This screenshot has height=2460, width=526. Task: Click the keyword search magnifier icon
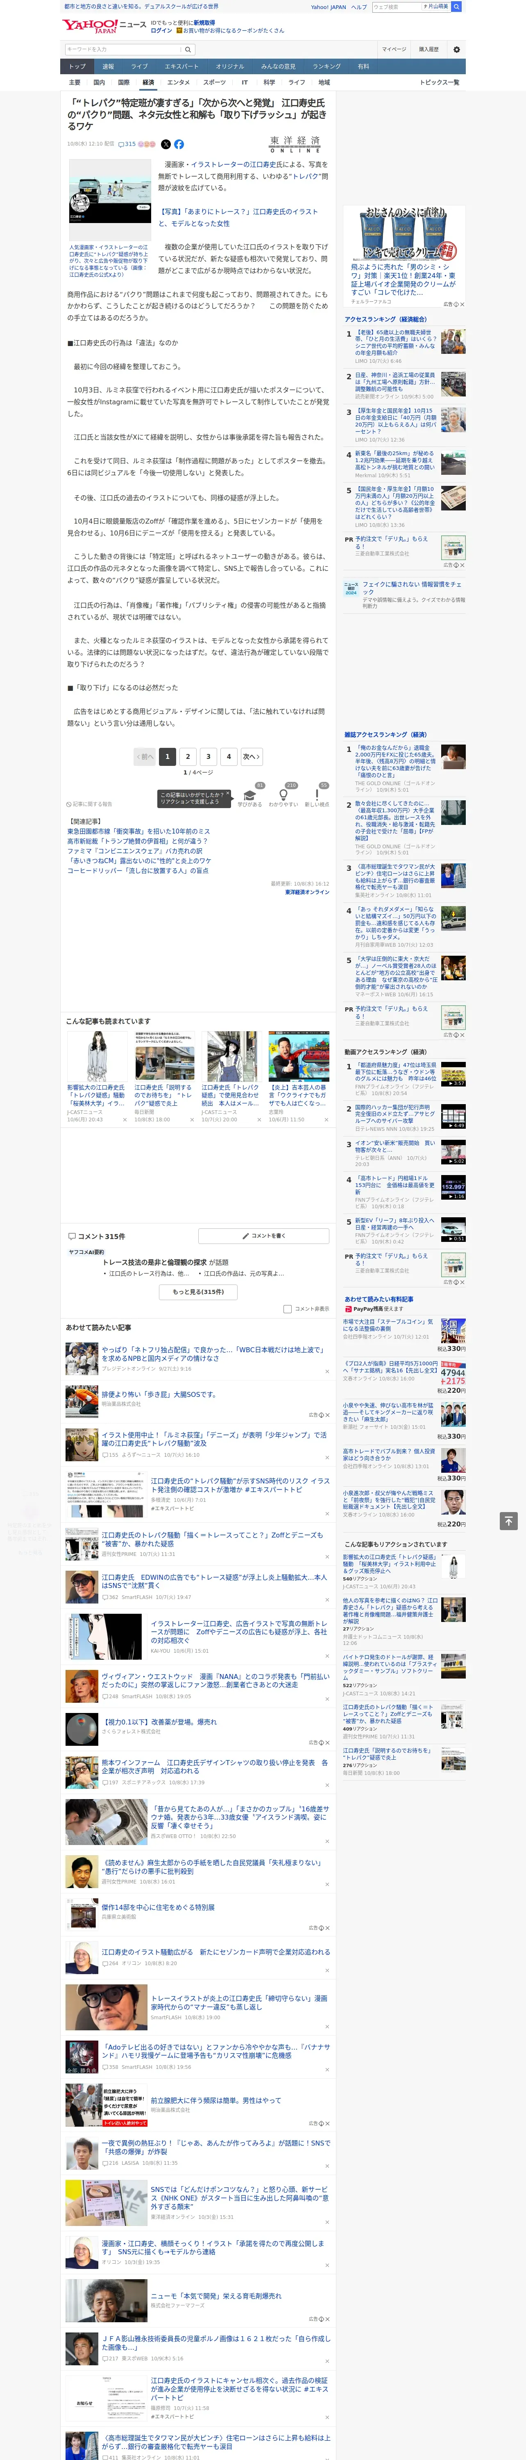(188, 50)
